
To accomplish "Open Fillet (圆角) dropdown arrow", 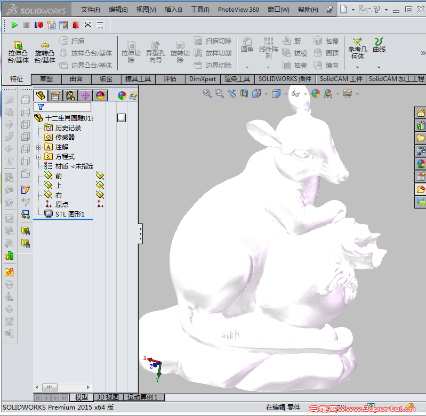I will 247,67.
